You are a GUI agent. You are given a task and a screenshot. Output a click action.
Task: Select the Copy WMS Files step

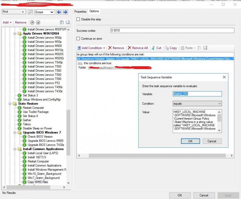pyautogui.click(x=38, y=182)
